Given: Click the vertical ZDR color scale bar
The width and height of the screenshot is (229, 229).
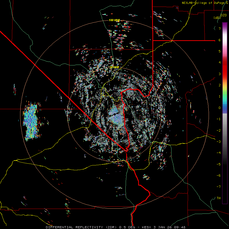Looking at the screenshot, I should [225, 113].
